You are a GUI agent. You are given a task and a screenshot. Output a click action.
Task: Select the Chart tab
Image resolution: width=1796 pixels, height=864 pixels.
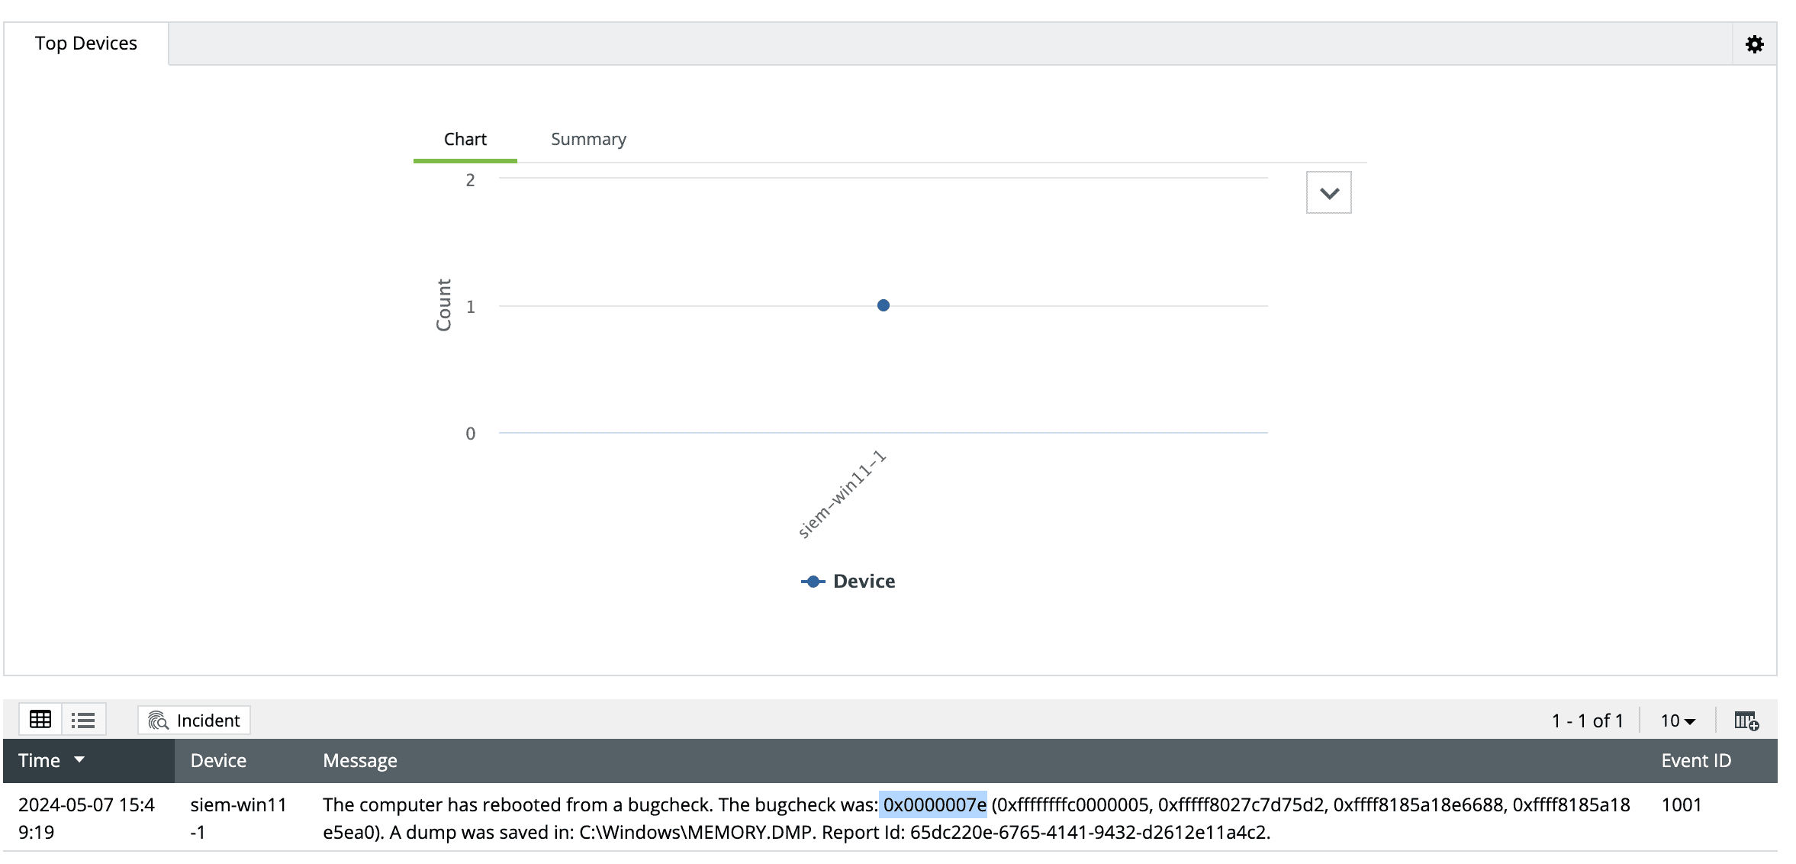point(465,139)
